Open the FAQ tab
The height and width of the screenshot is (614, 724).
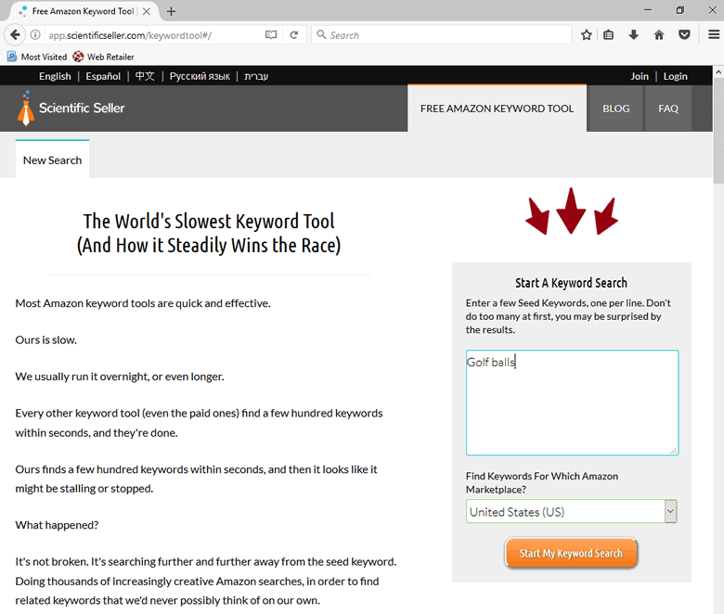click(x=668, y=109)
